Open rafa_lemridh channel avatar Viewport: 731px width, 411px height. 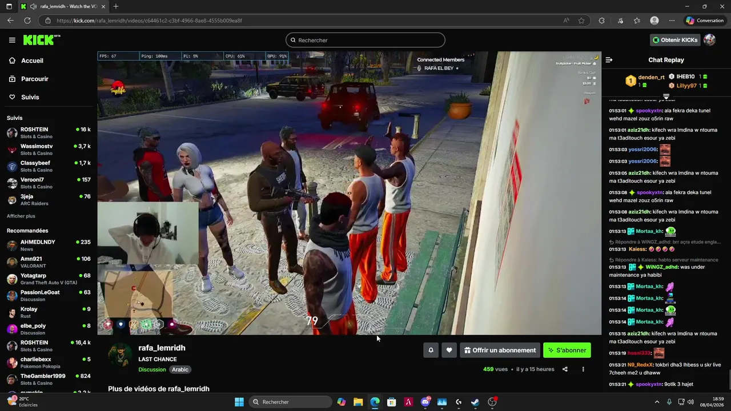click(121, 355)
